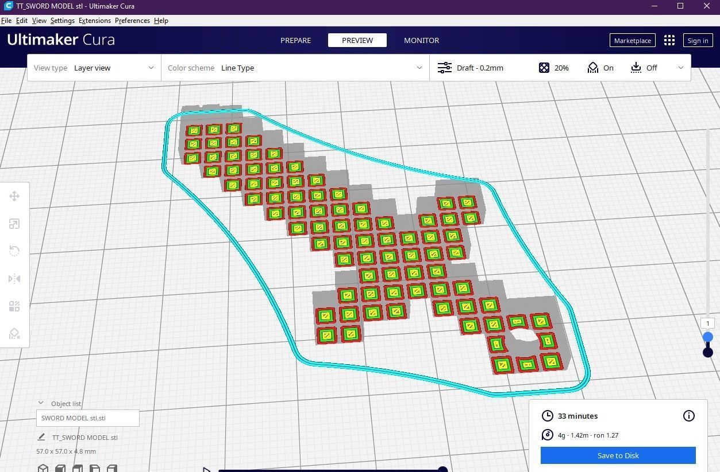Image resolution: width=720 pixels, height=472 pixels.
Task: Click the lower layer slider handle
Action: coord(708,352)
